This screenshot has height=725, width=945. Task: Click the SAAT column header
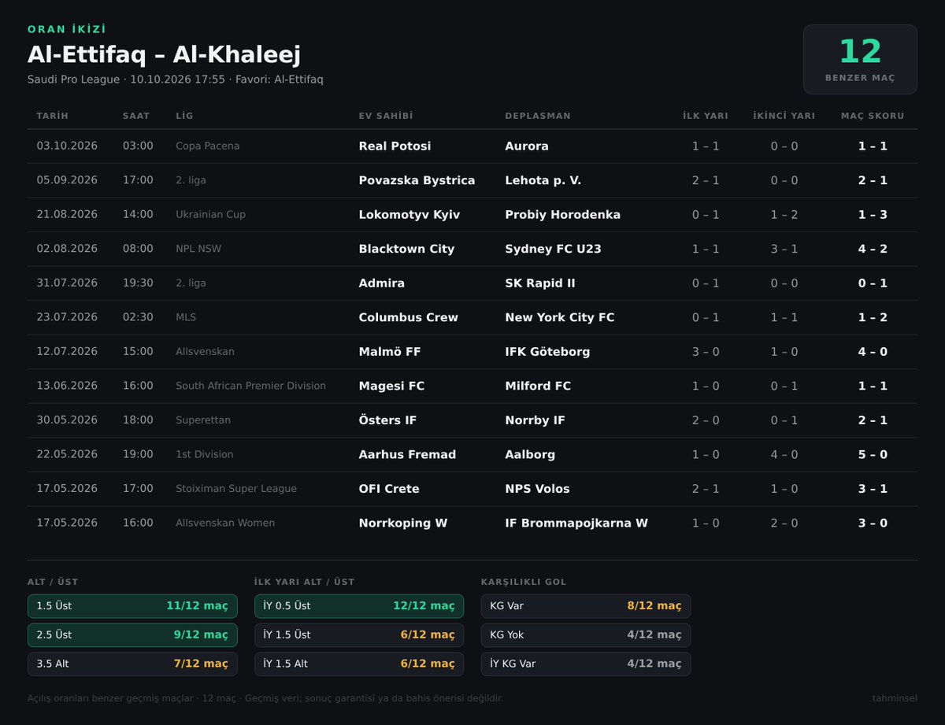(136, 116)
